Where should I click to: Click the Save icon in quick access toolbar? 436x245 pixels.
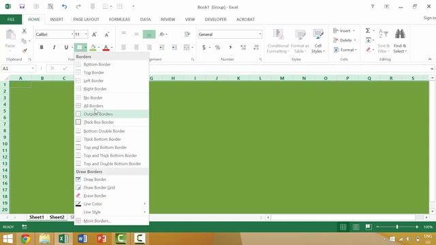coord(22,6)
